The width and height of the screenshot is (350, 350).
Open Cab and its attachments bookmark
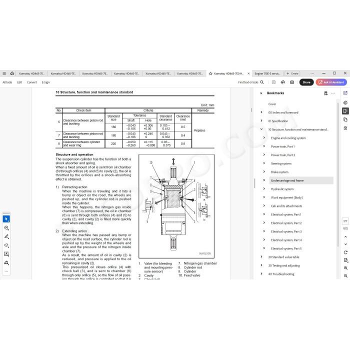(x=286, y=206)
